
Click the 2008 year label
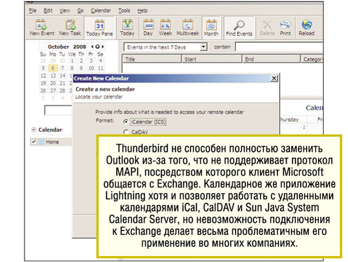point(80,47)
